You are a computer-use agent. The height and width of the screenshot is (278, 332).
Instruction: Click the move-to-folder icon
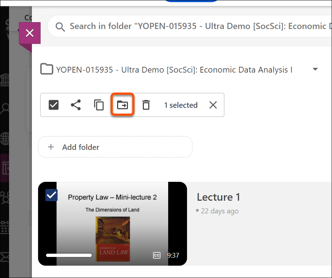123,105
